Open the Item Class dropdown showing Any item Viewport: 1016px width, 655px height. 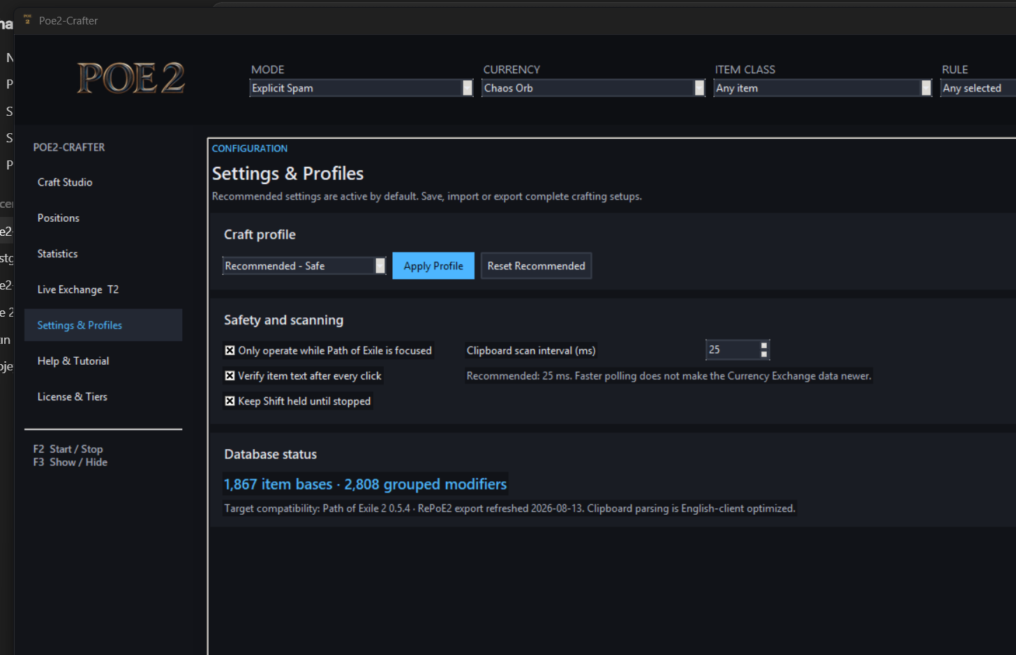tap(823, 88)
